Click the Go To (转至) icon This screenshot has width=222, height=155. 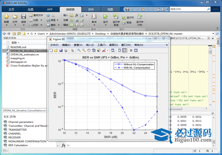click(48, 20)
